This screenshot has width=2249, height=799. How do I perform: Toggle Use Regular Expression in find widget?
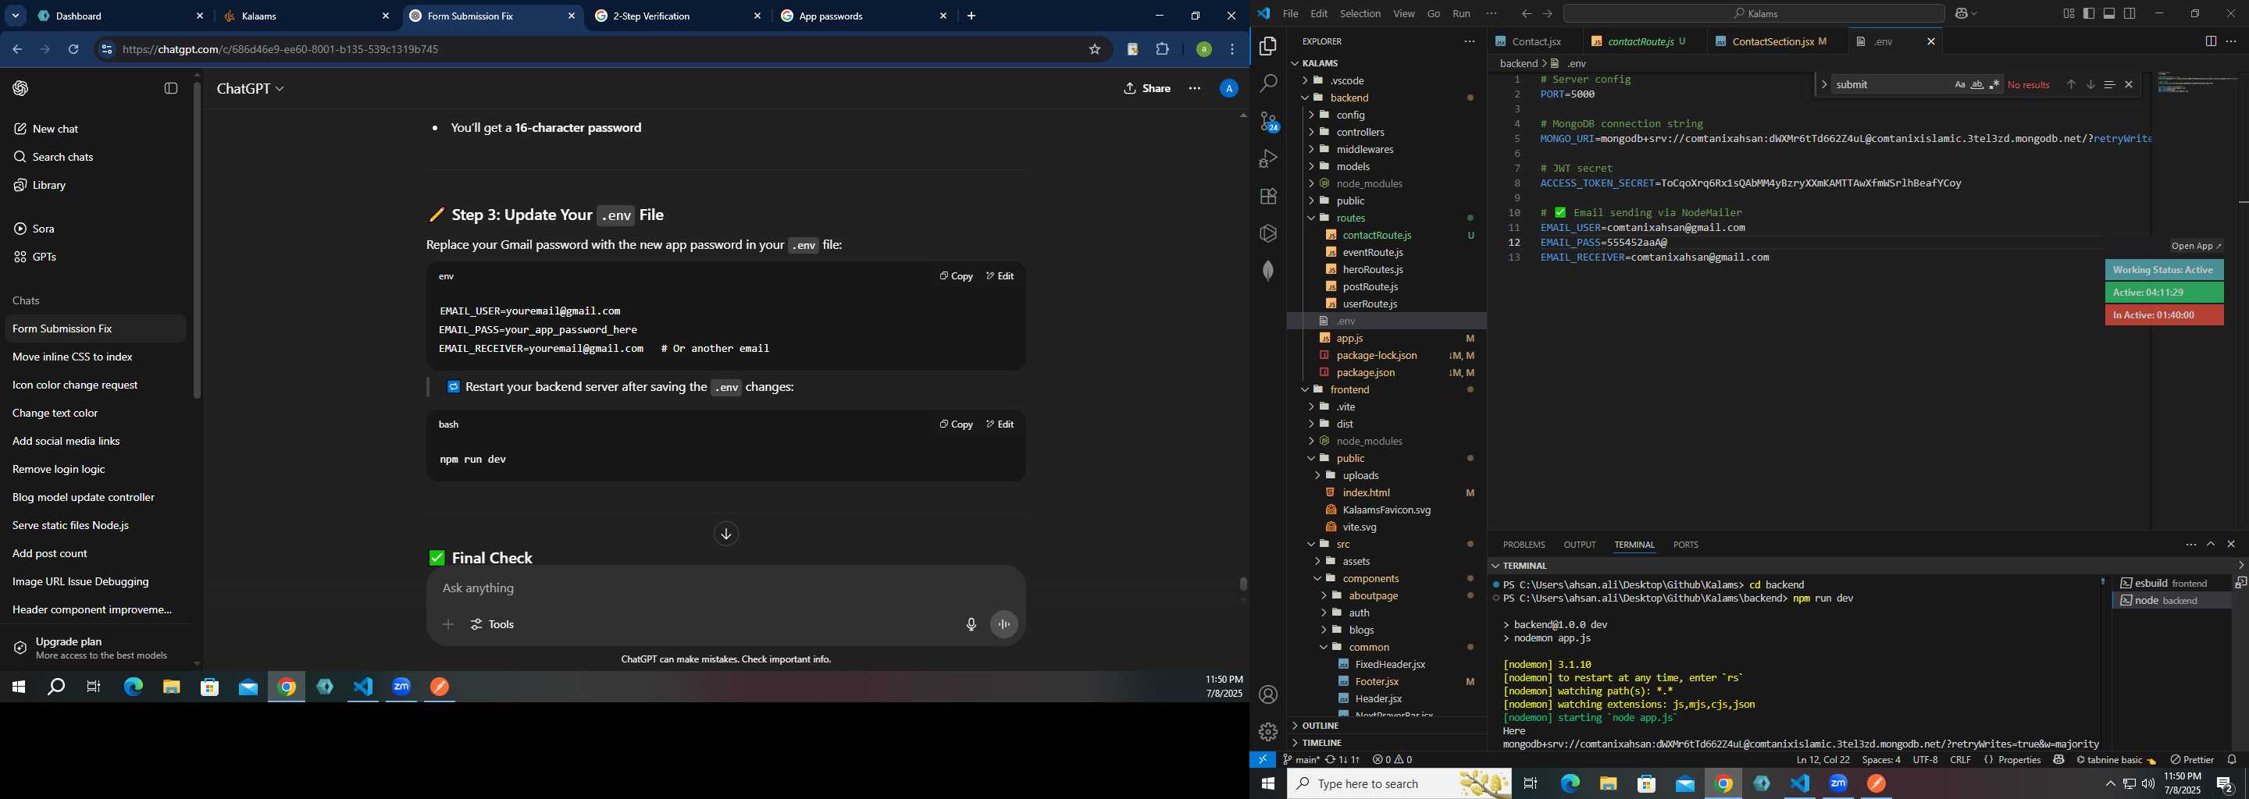1995,84
